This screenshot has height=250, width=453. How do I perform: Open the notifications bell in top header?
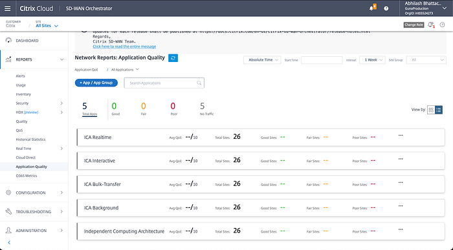[x=372, y=8]
